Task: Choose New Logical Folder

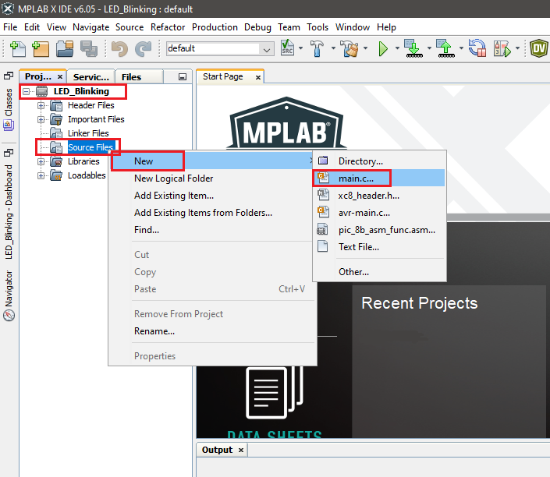Action: tap(211, 178)
